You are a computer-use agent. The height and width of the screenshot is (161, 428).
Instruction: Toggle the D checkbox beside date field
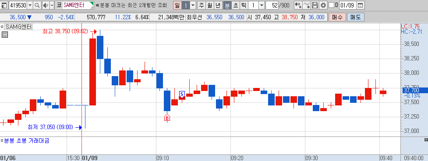click(331, 5)
